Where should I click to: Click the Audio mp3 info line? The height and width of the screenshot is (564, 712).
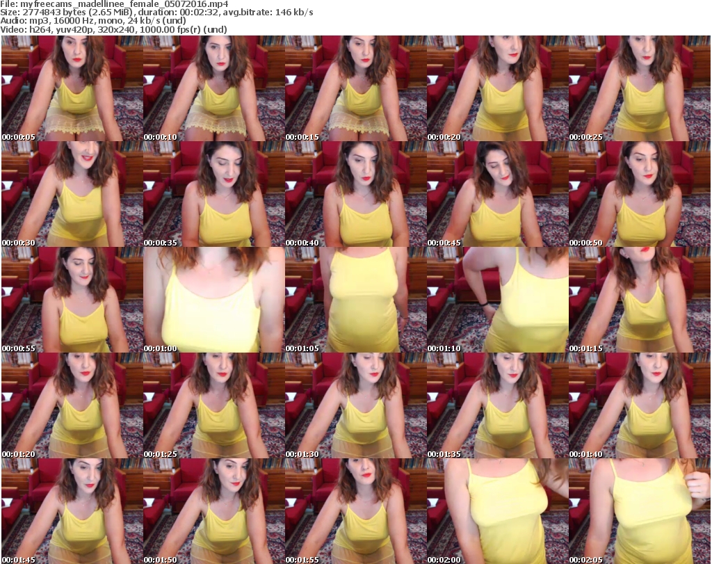coord(93,21)
